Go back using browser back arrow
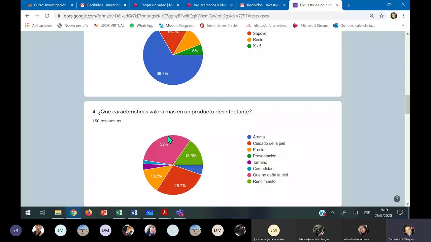This screenshot has height=242, width=431. (x=27, y=16)
